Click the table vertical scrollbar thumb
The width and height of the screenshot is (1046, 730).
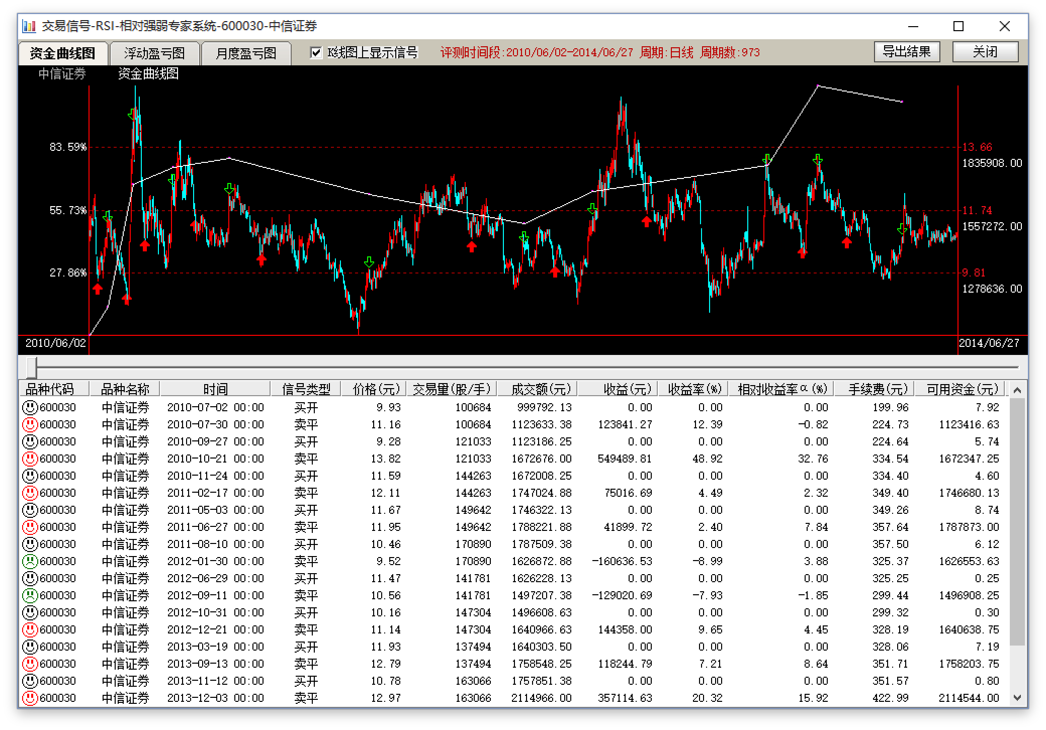point(1017,521)
